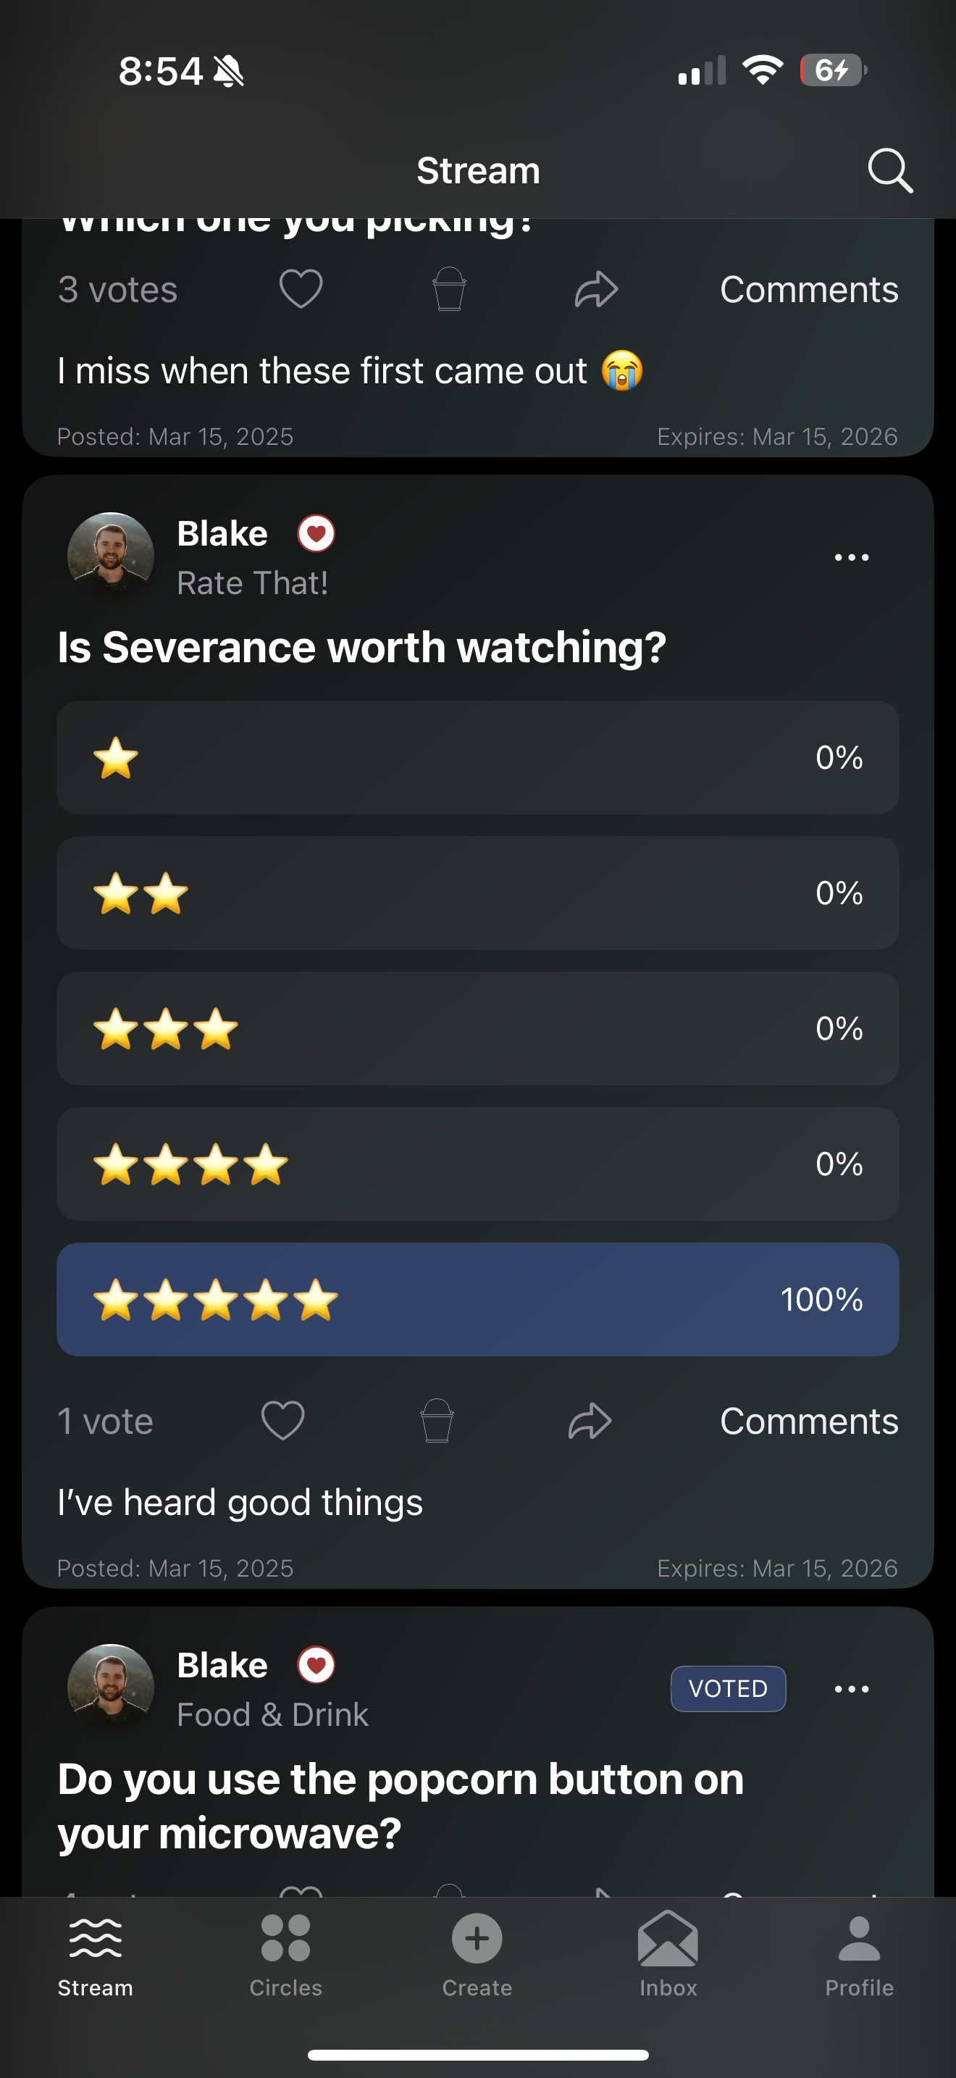Screen dimensions: 956x2078
Task: Open three-dot menu on popcorn button post
Action: click(851, 1688)
